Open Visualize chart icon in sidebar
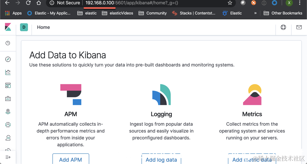The height and width of the screenshot is (164, 307). pos(8,72)
